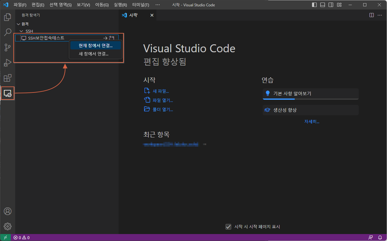Viewport: 387px width, 241px height.
Task: Toggle bottom panel layout icon in title bar
Action: pos(323,5)
